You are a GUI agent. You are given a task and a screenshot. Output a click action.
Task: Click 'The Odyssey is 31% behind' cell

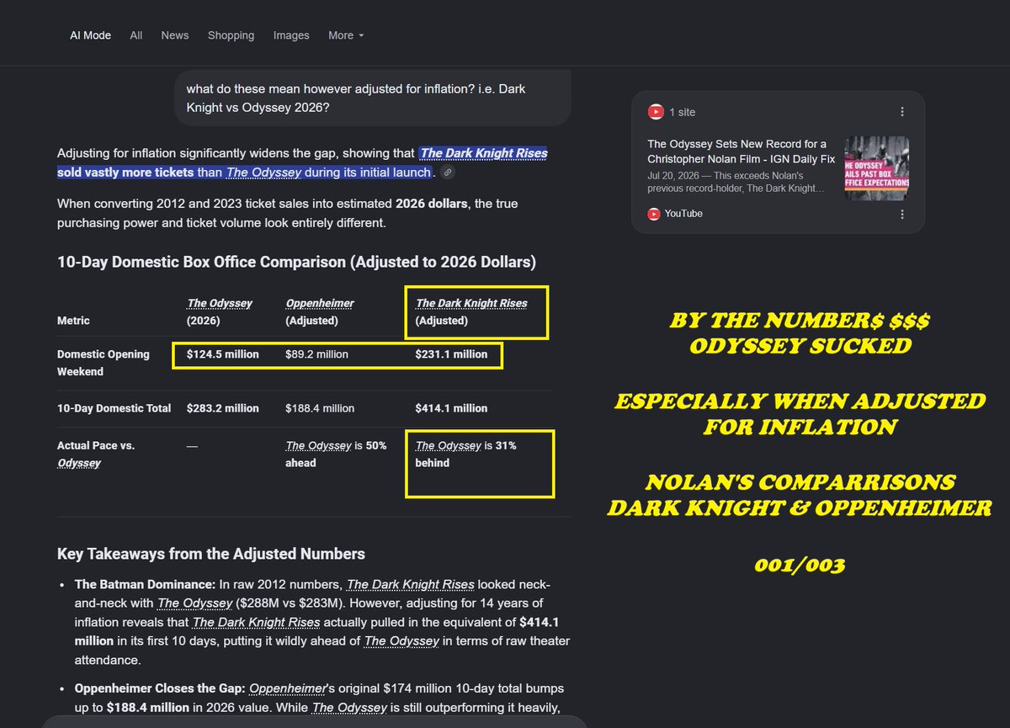coord(466,454)
